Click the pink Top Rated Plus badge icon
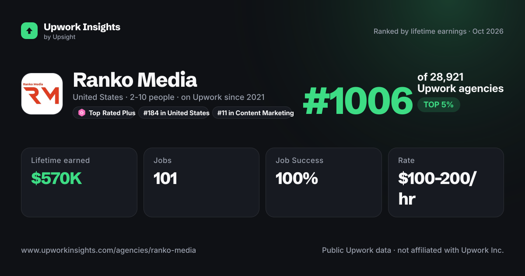The height and width of the screenshot is (276, 525). 81,113
